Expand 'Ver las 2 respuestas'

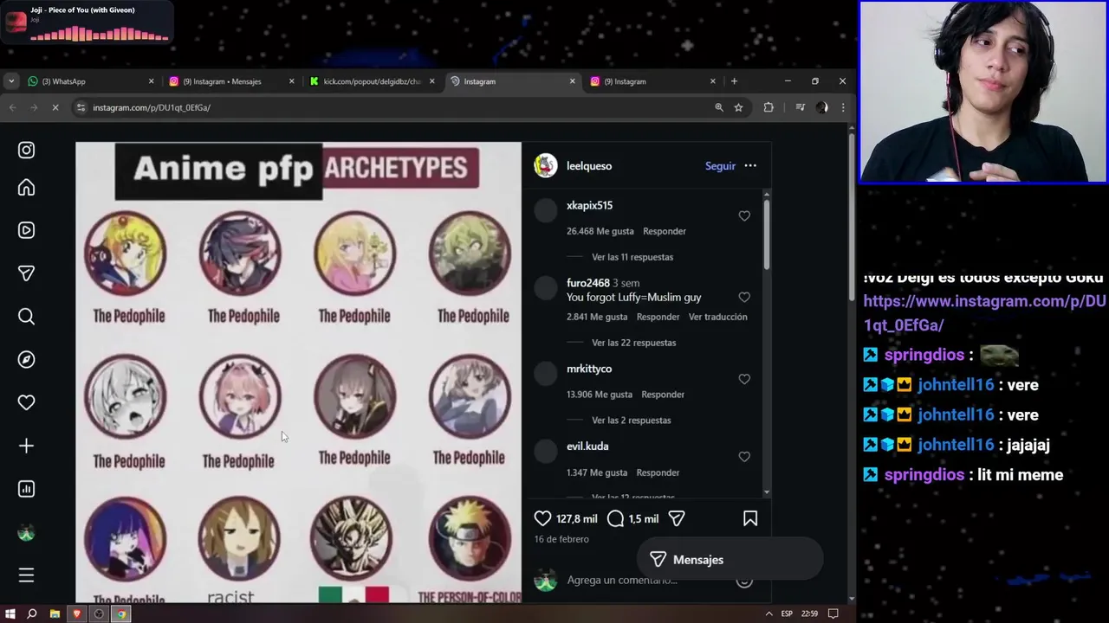tap(632, 421)
